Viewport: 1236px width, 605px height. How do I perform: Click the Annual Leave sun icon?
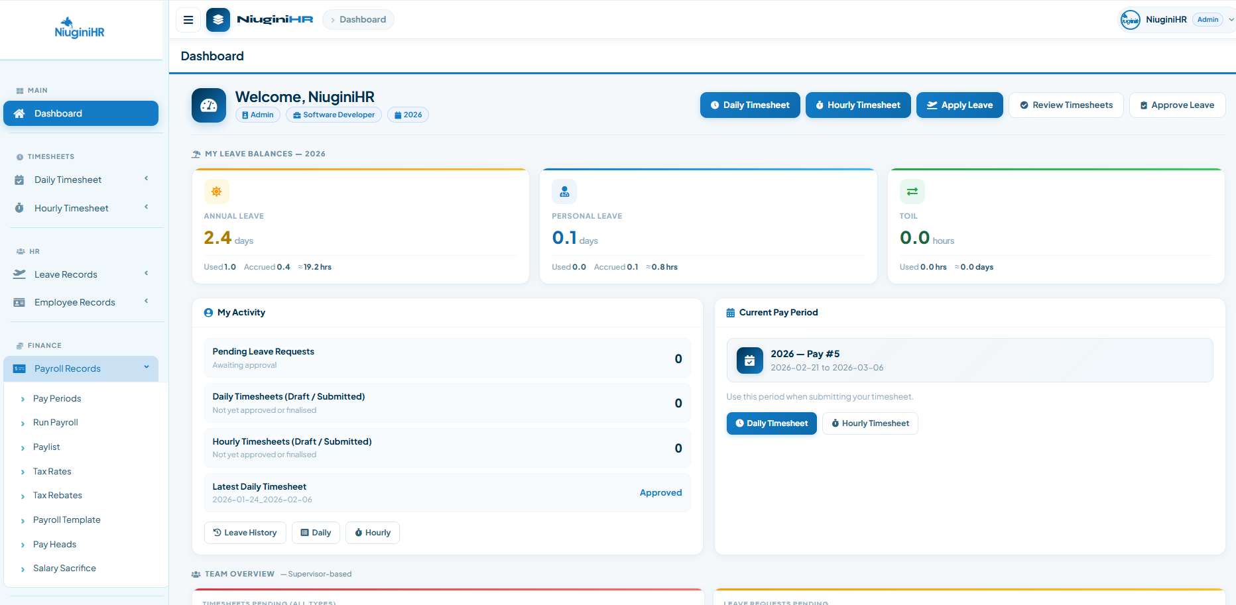(216, 192)
